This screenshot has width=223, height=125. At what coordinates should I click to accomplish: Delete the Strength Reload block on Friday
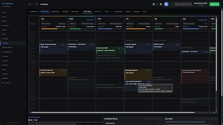150,70
